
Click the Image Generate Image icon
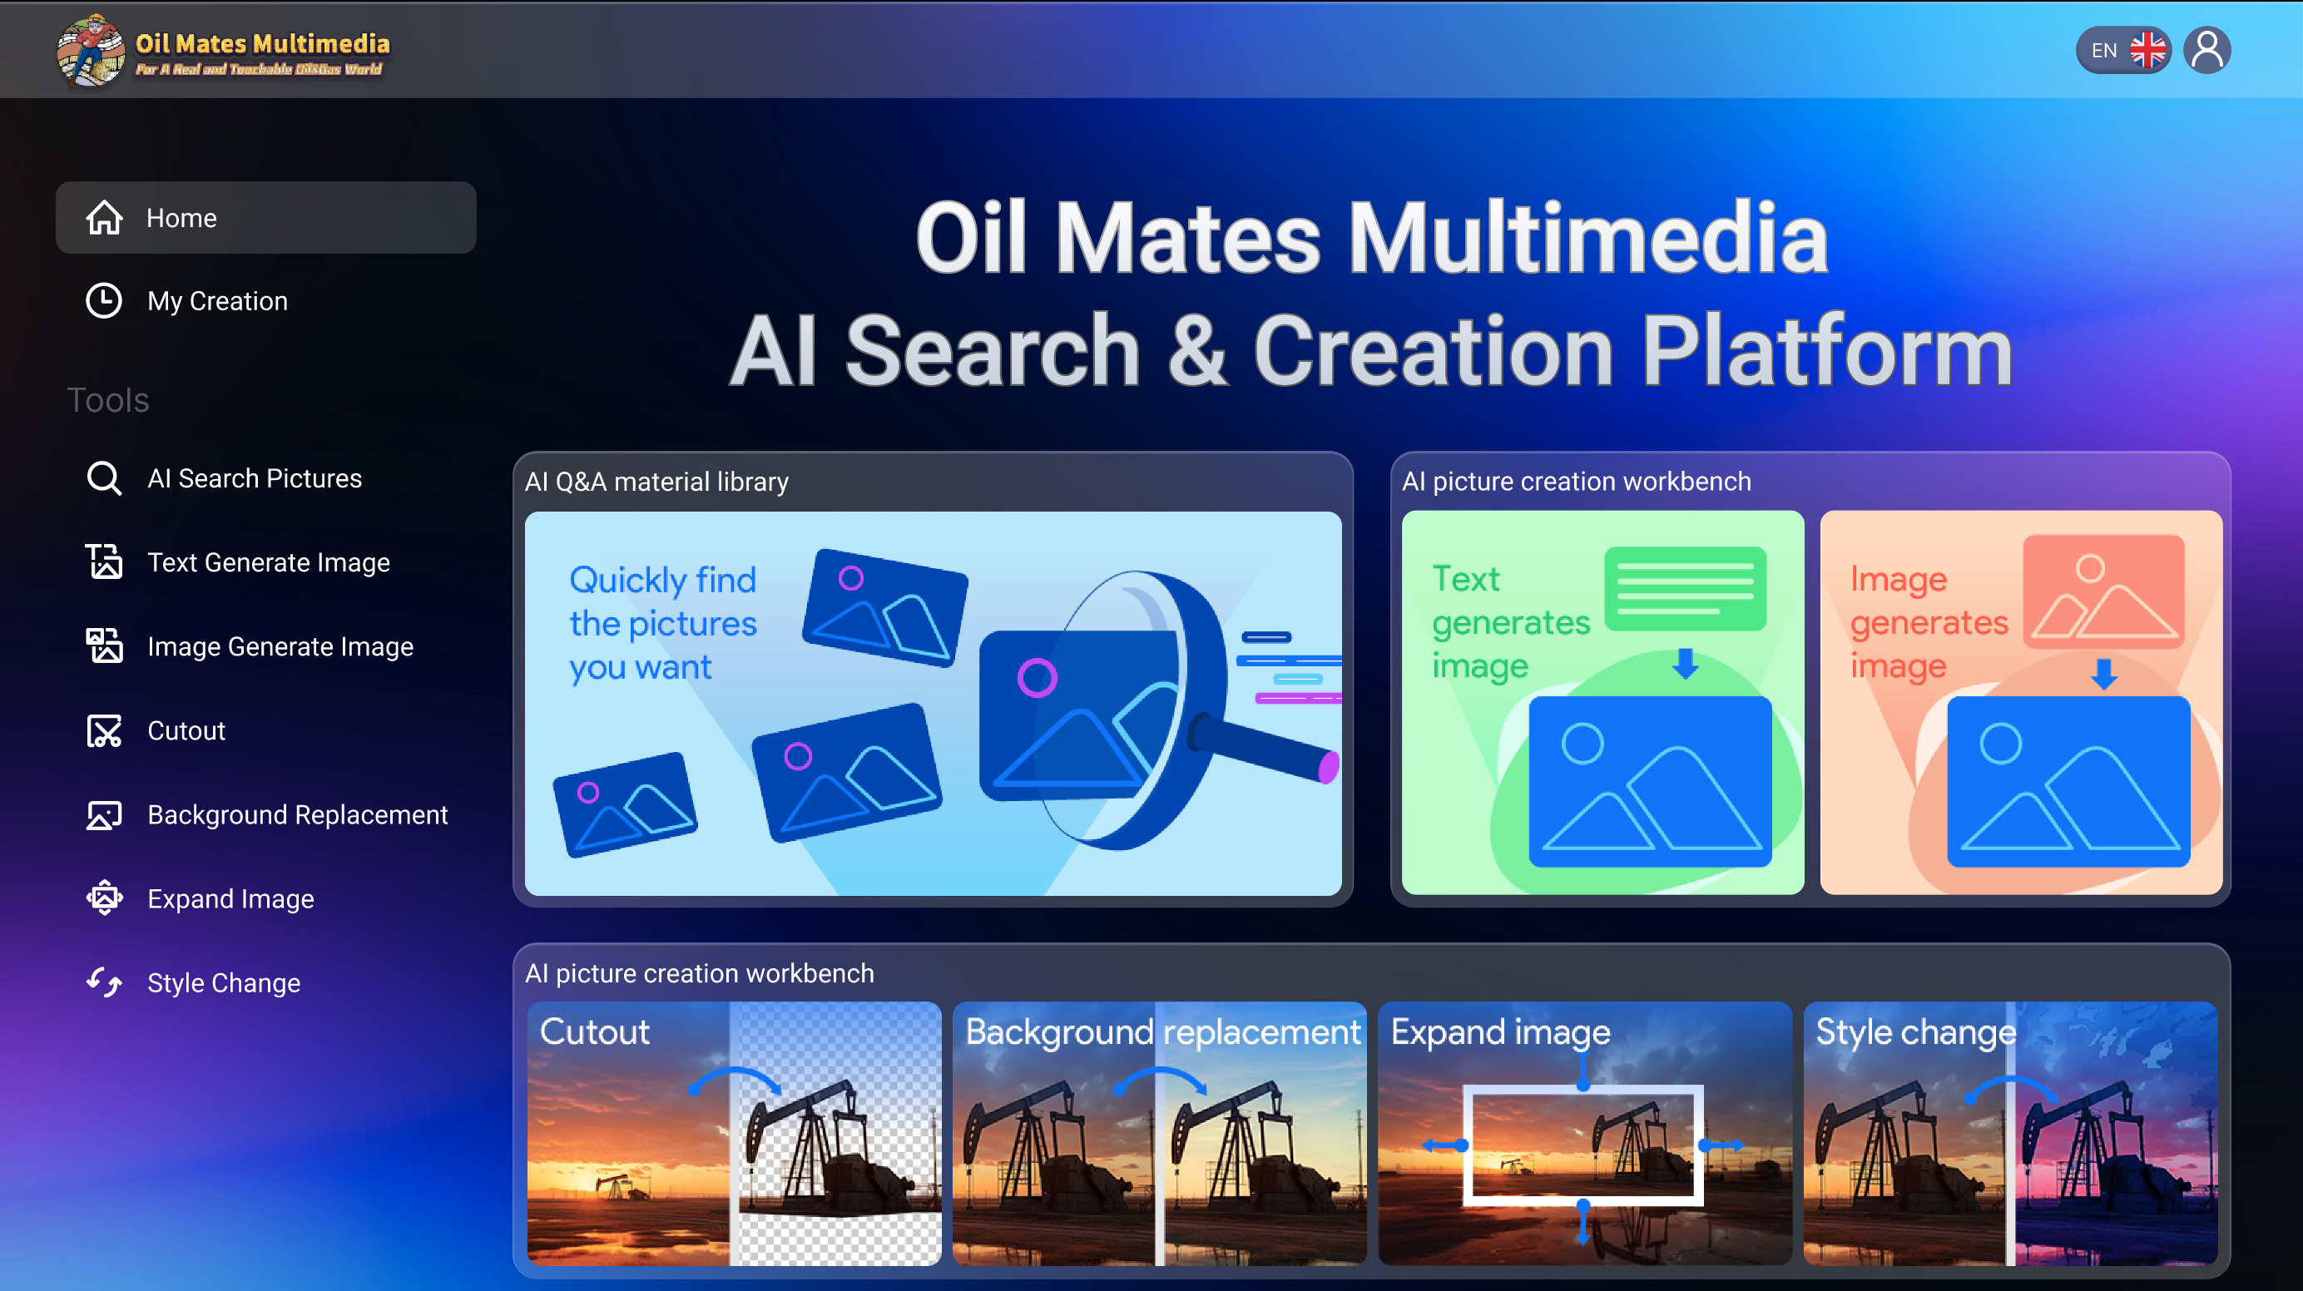(x=104, y=645)
